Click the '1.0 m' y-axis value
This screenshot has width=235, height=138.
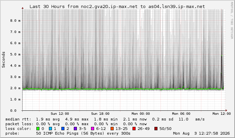(15, 99)
